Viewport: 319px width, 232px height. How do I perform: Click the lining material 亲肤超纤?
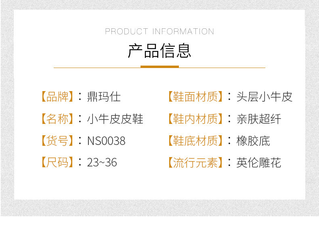point(258,119)
